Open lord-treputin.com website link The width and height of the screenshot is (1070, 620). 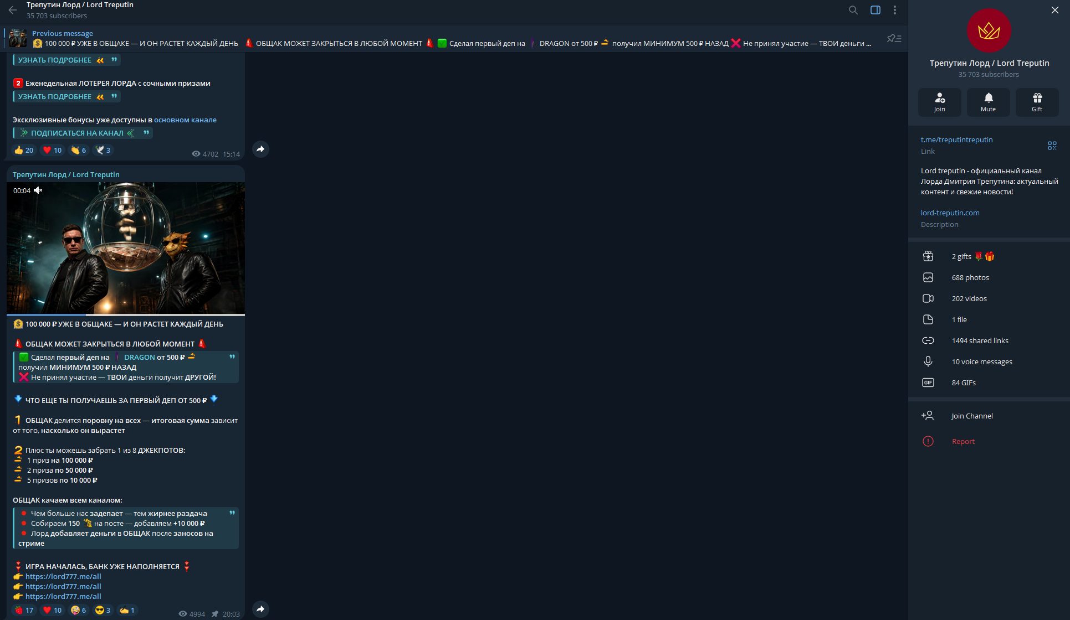click(x=950, y=213)
